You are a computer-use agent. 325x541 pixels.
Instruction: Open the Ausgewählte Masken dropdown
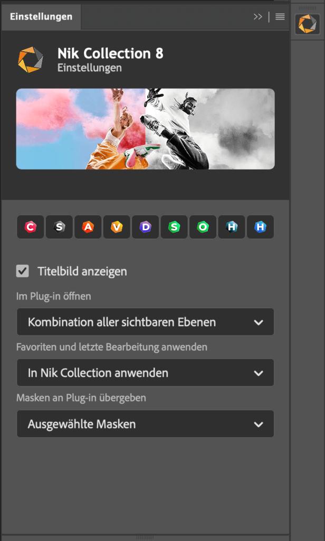(146, 424)
